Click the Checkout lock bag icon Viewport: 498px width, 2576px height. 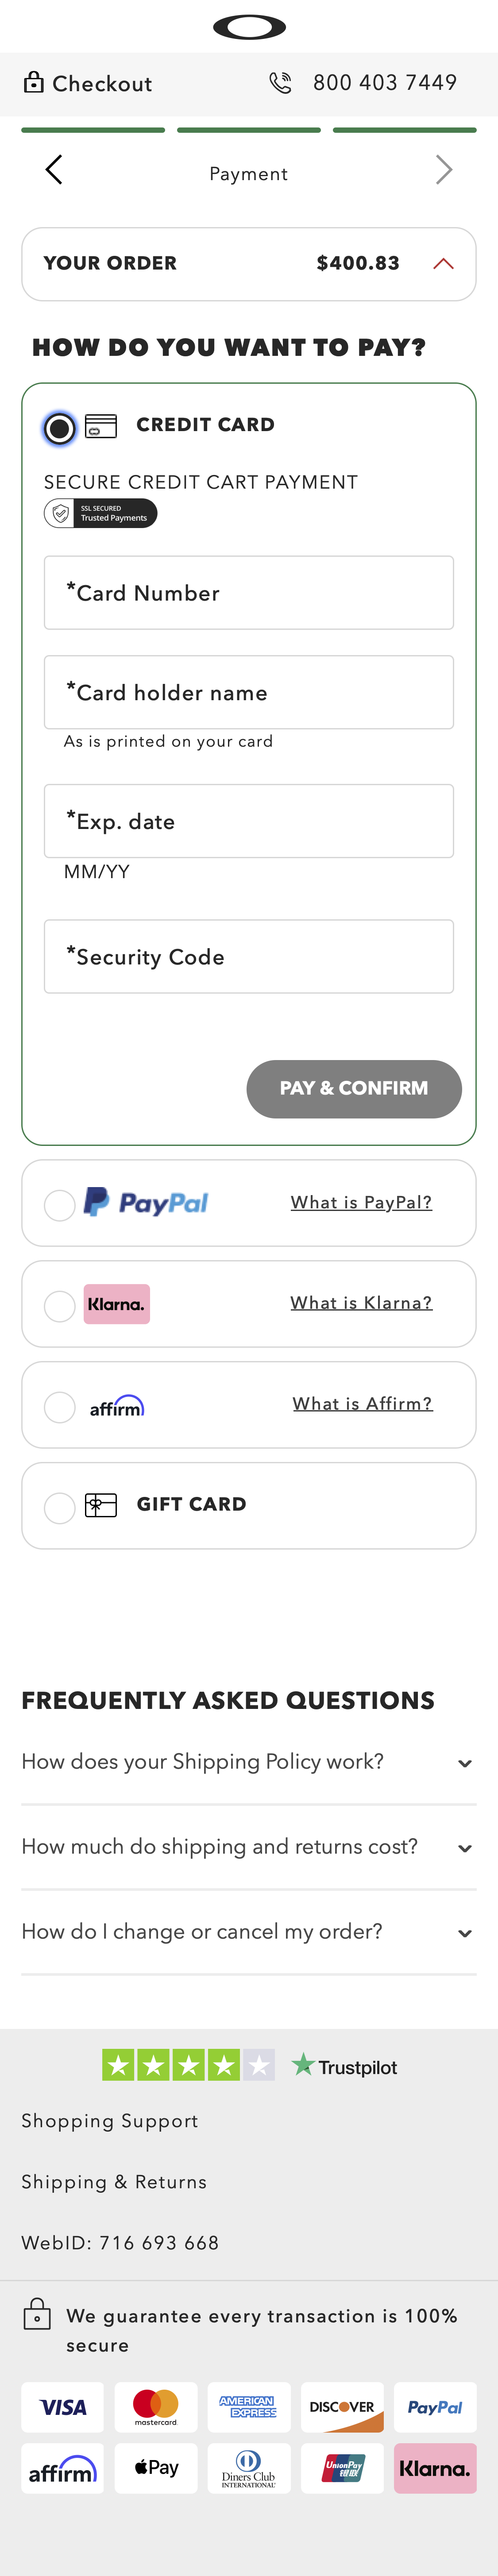[x=34, y=83]
